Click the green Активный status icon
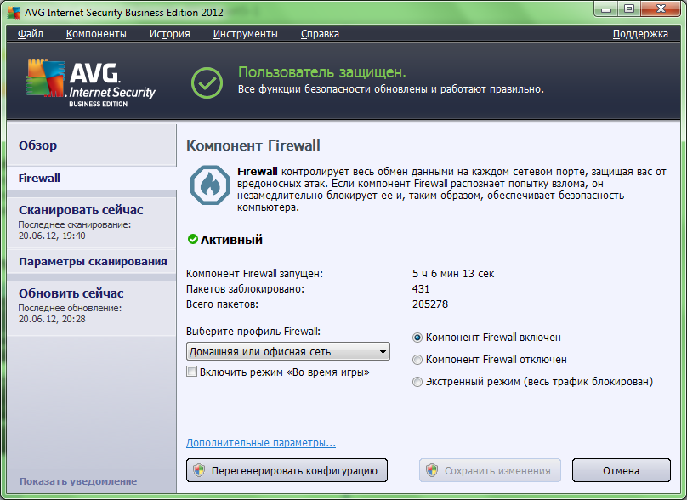The height and width of the screenshot is (500, 687). coord(193,239)
